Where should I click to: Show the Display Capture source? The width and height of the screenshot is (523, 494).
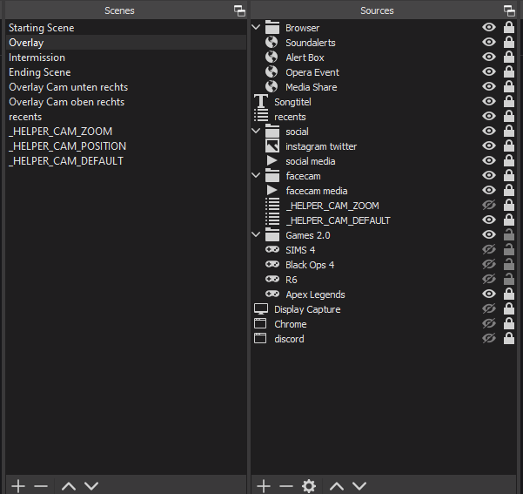[x=490, y=309]
